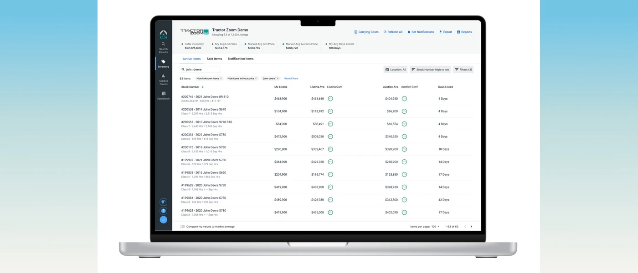Image resolution: width=638 pixels, height=273 pixels.
Task: Click the $22,325,800 Total Inventory stat
Action: [x=192, y=46]
